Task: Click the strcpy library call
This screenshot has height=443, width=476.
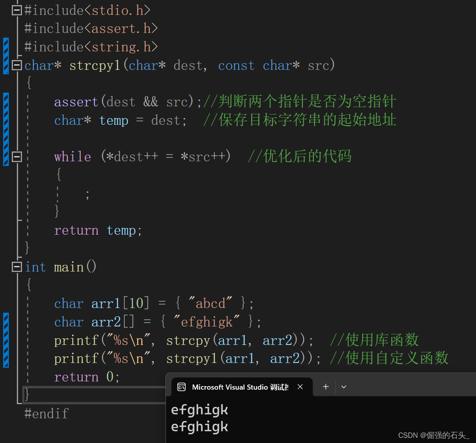Action: coord(188,341)
